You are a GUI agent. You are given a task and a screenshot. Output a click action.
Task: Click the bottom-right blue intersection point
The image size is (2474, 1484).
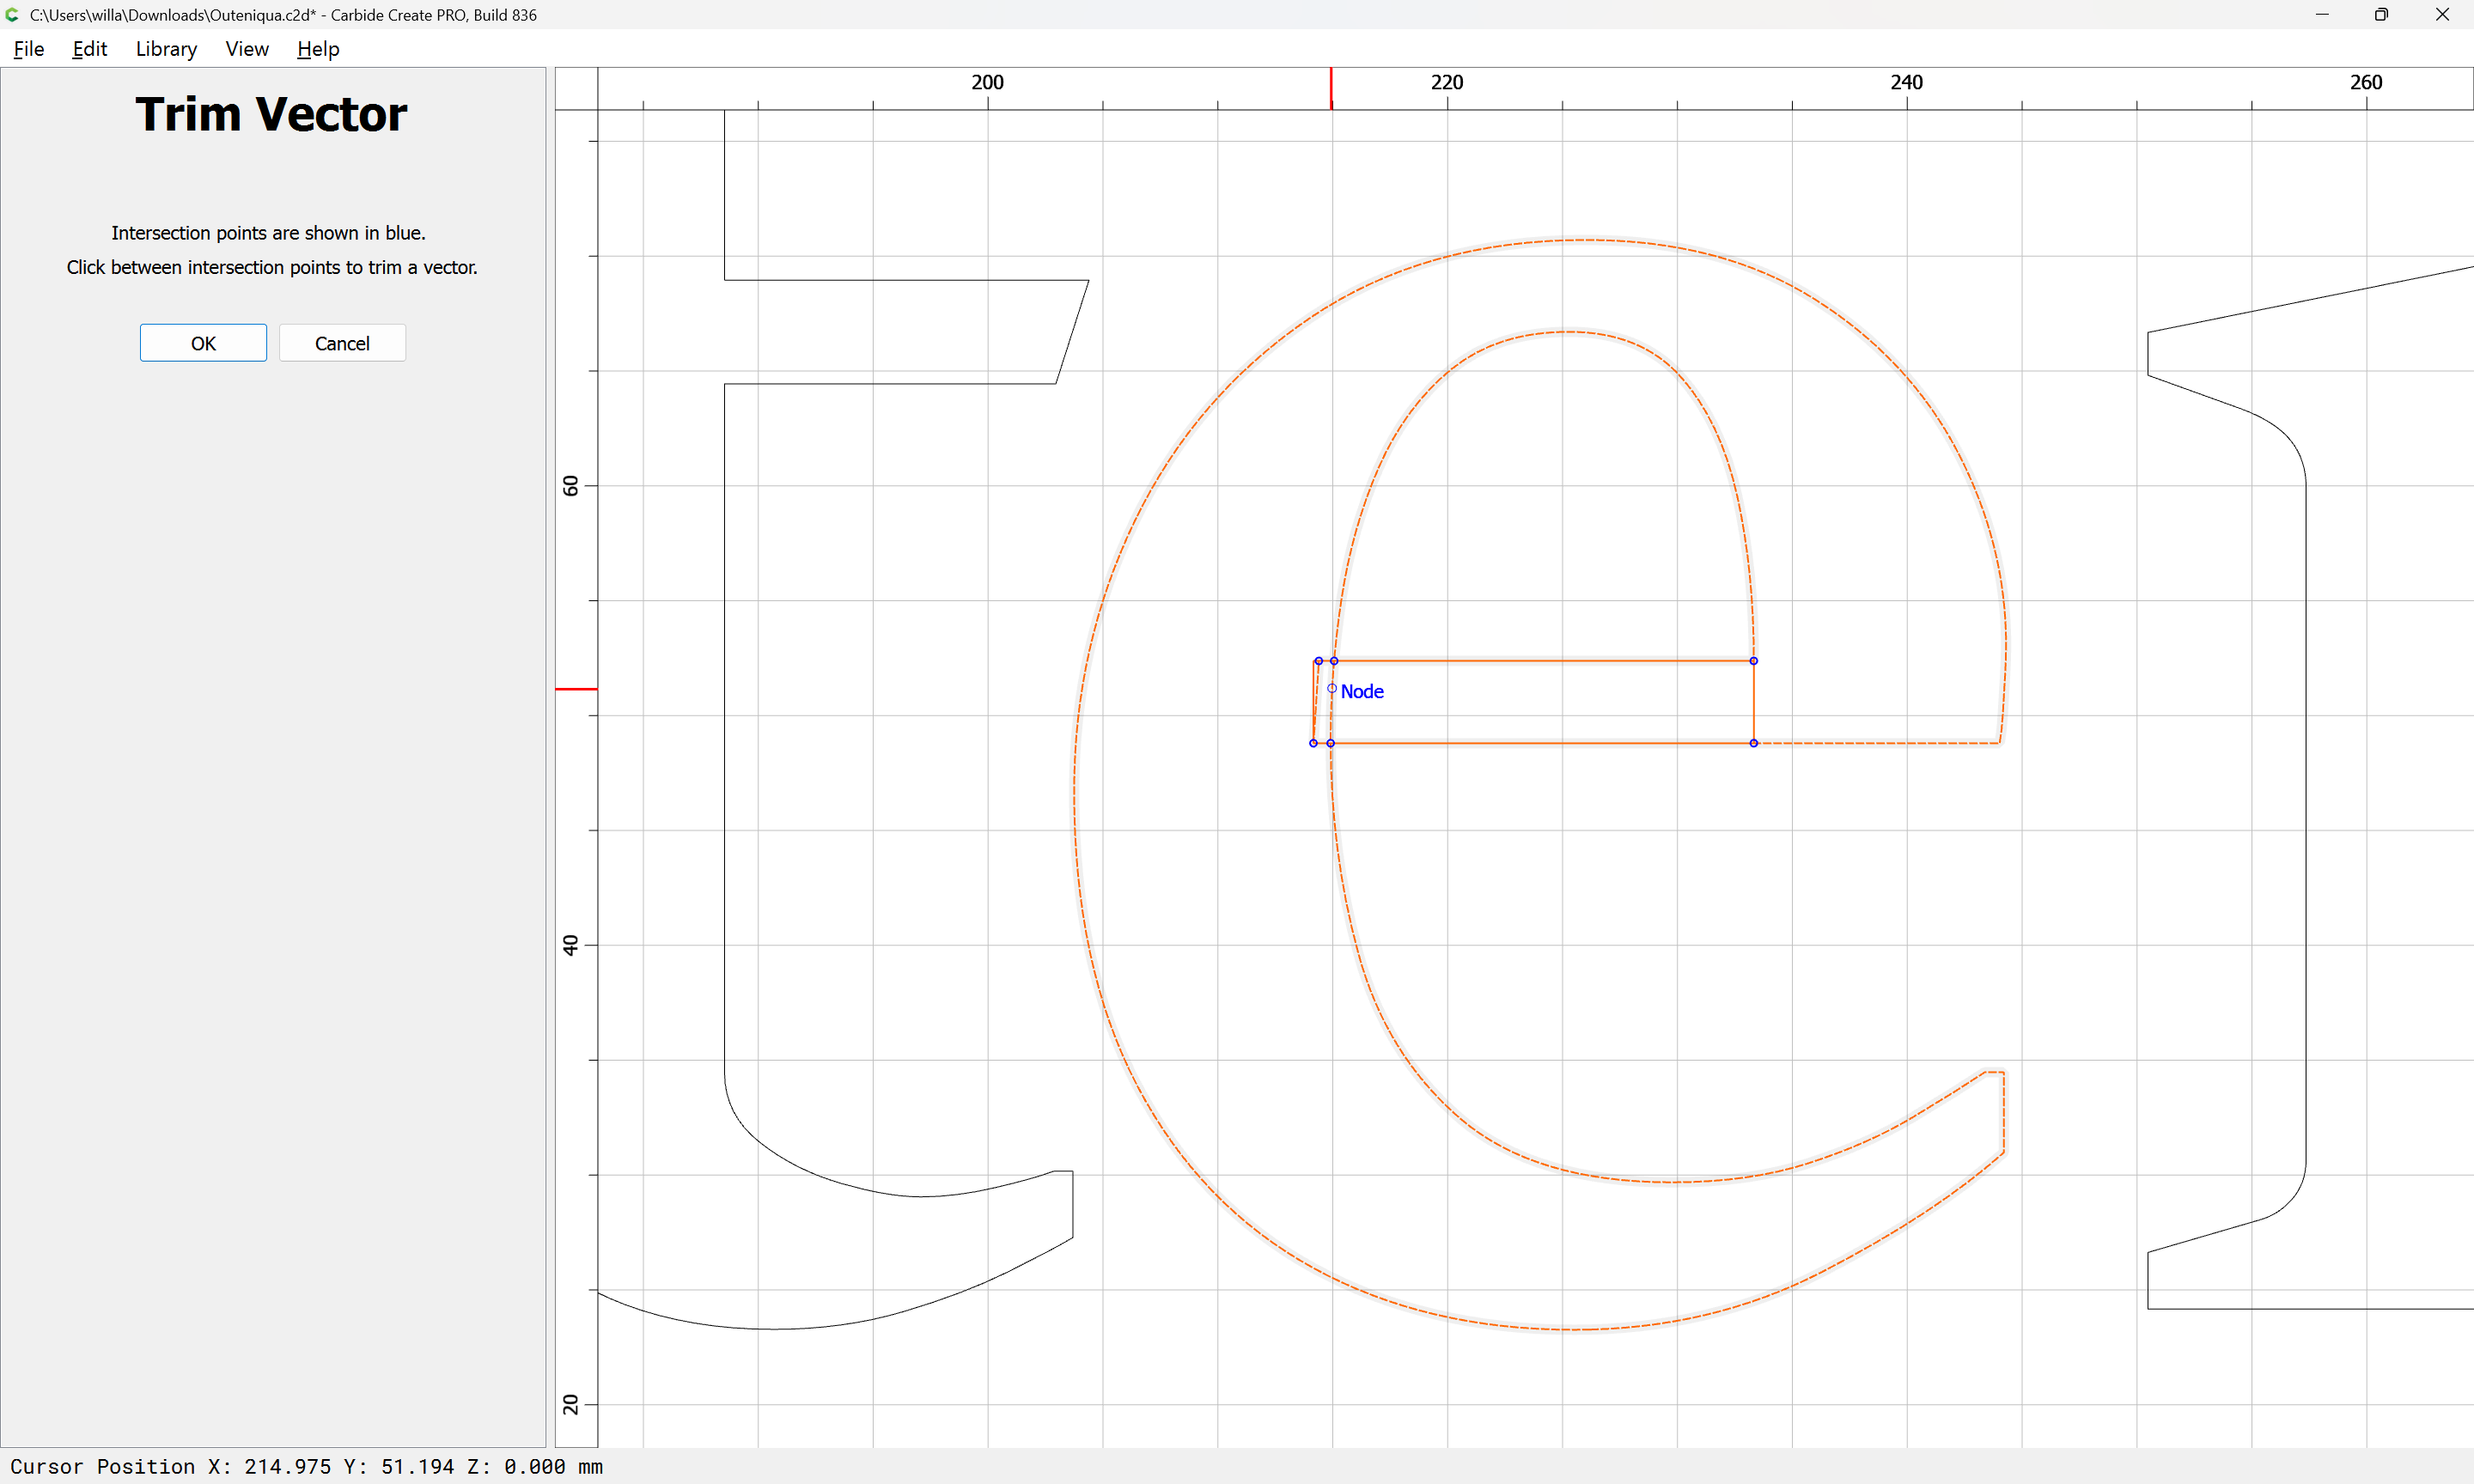point(1753,743)
